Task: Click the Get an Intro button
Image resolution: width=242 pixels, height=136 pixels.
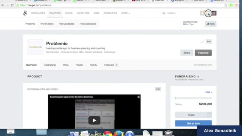Action: click(x=193, y=124)
